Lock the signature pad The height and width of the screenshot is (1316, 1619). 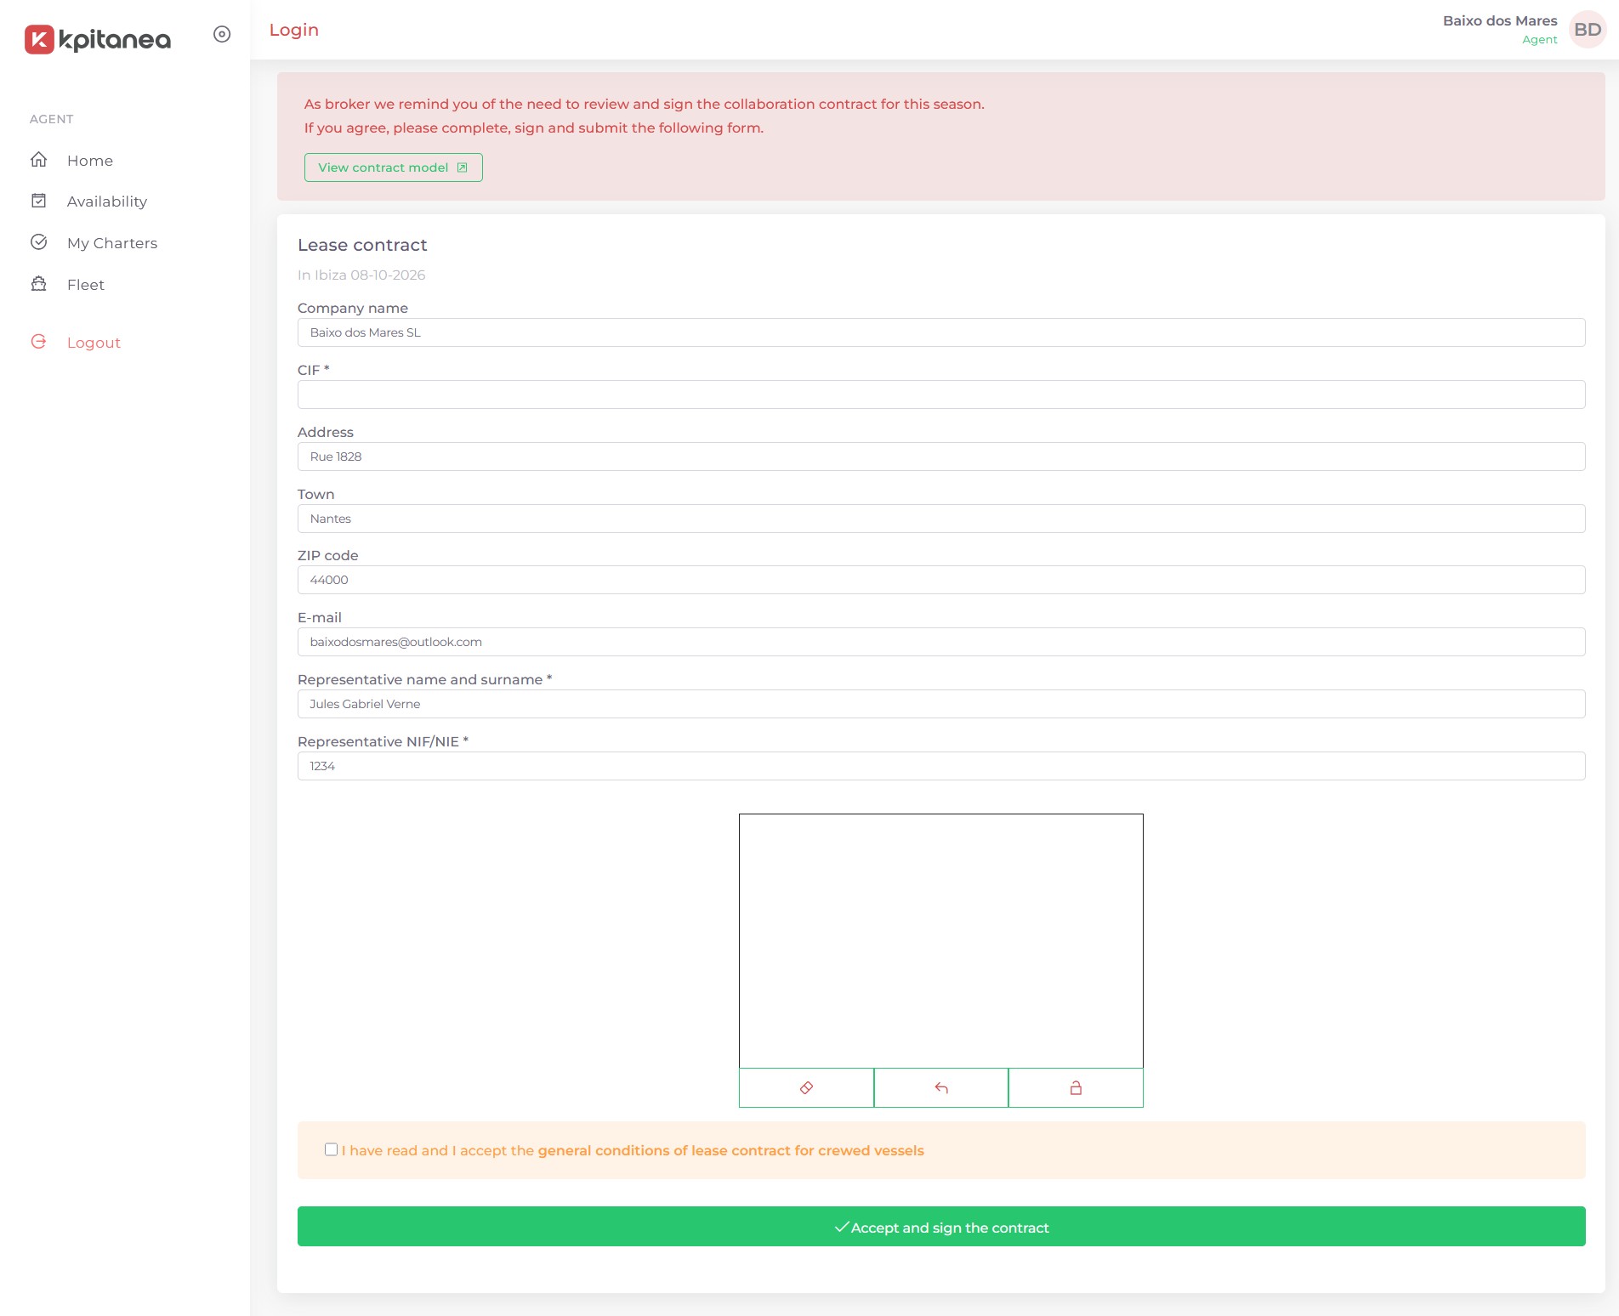point(1076,1088)
